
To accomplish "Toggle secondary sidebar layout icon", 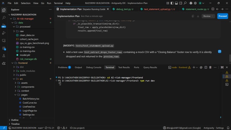I will [181, 3].
